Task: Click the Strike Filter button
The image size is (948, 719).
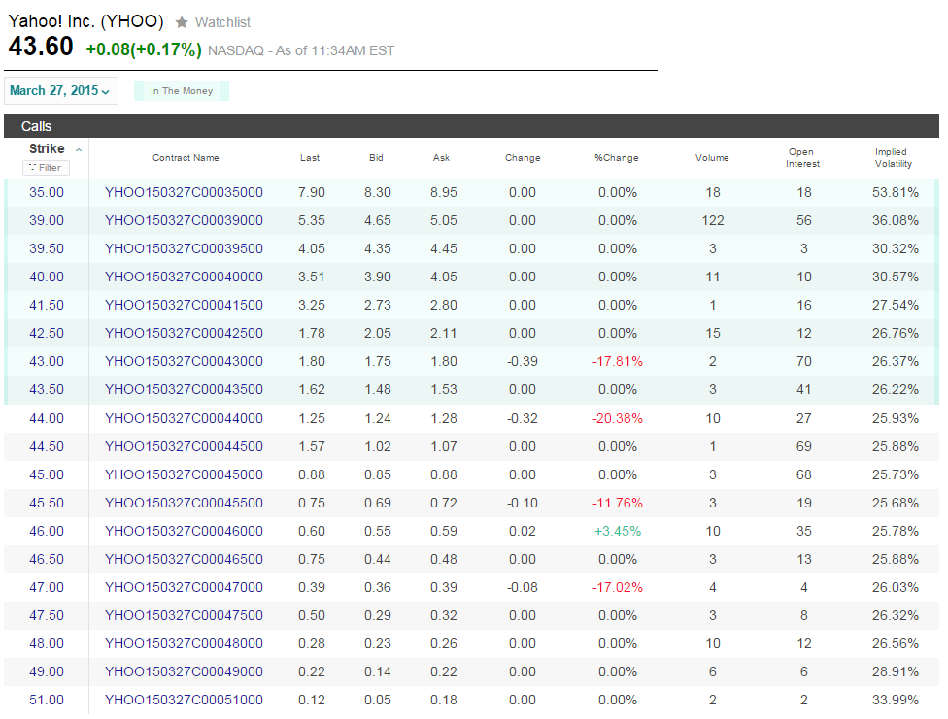Action: click(46, 167)
